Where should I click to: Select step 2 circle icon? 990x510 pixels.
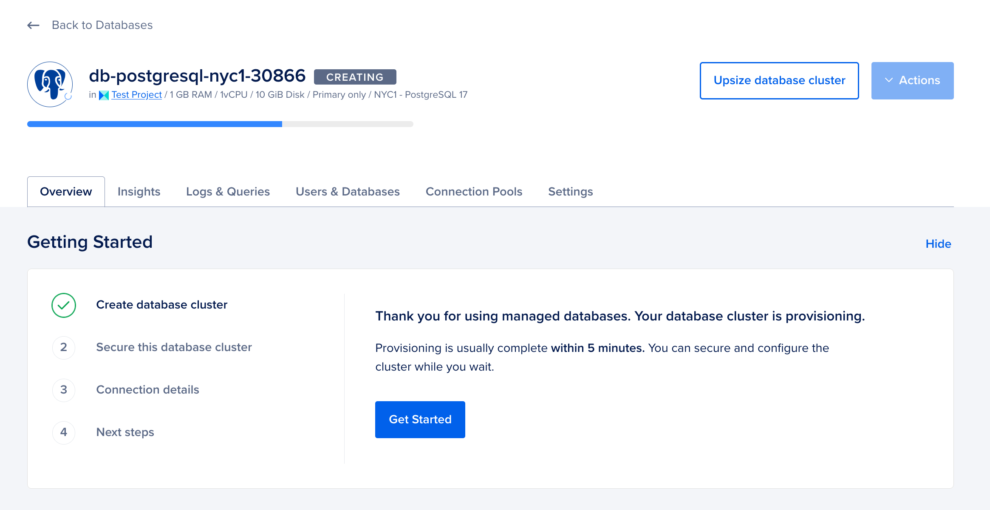tap(64, 348)
